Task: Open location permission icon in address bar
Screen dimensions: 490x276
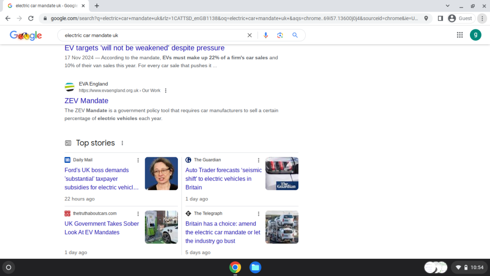Action: click(x=426, y=19)
